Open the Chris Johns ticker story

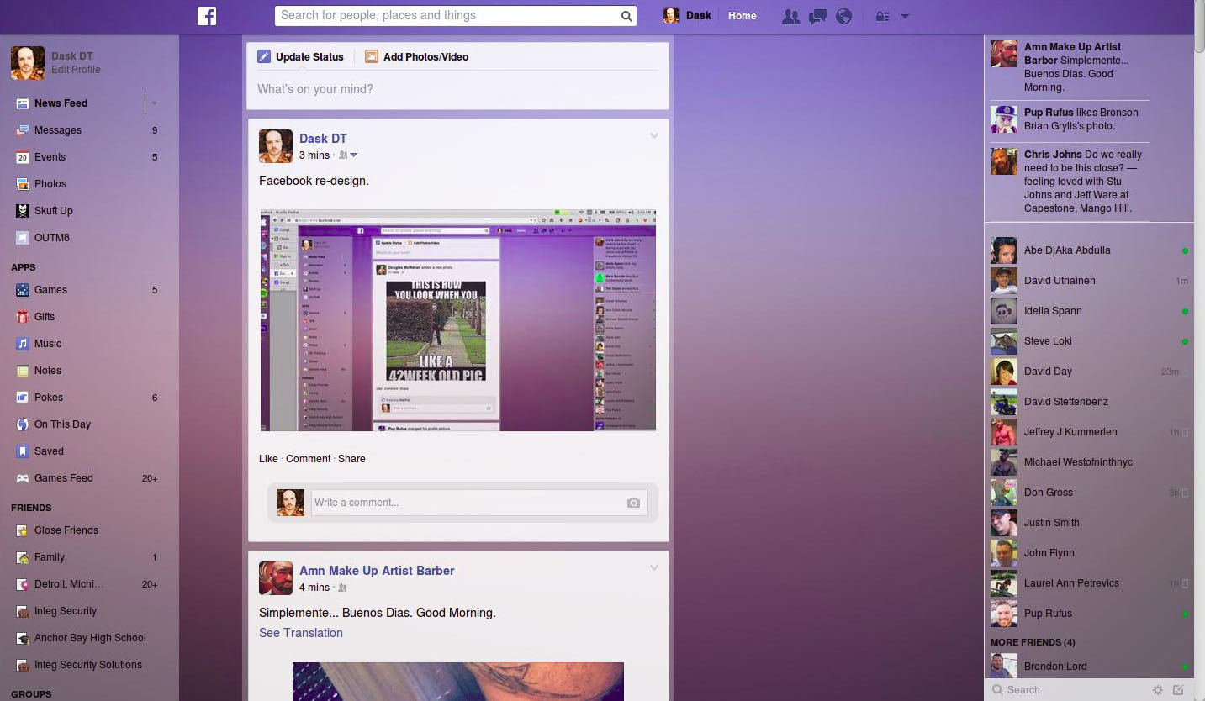pos(1070,182)
